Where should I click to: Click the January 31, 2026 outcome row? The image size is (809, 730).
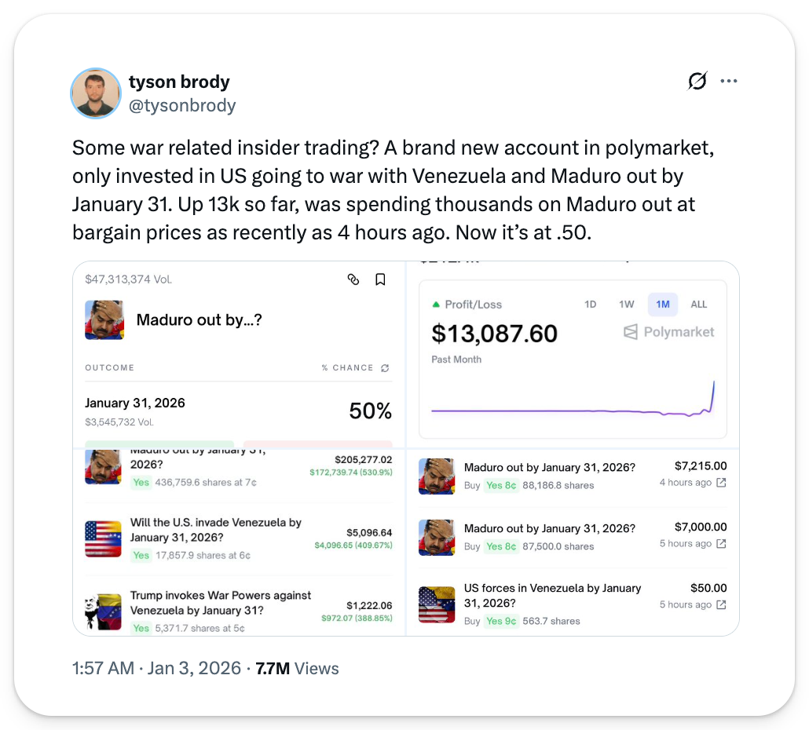point(237,411)
